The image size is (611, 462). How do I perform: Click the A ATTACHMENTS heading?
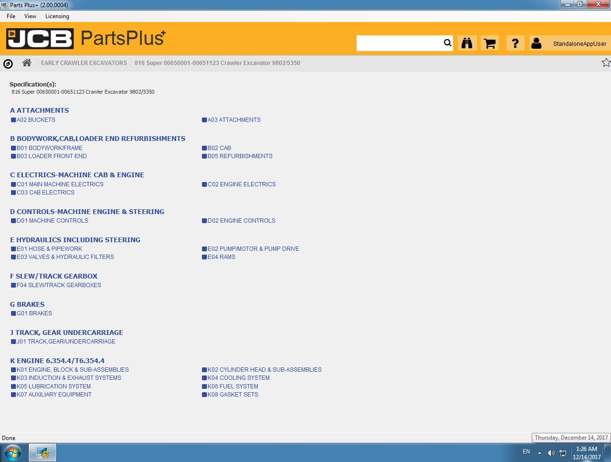tap(39, 110)
